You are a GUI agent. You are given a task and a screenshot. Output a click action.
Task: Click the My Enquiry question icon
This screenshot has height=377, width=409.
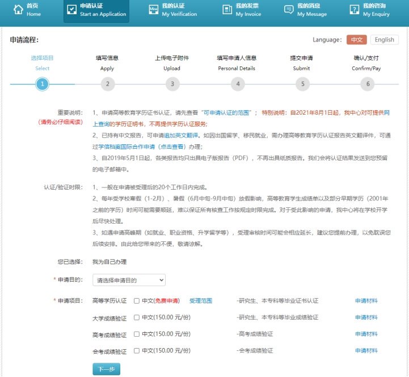pos(354,10)
